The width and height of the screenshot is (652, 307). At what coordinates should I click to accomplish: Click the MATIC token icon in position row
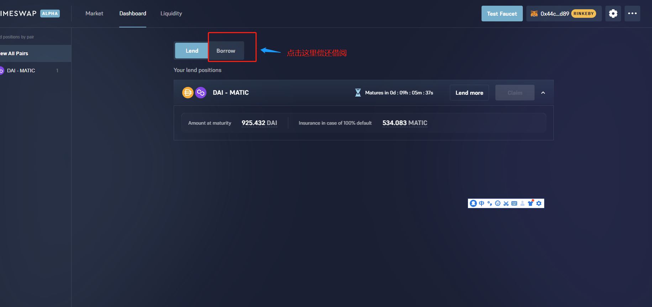click(x=201, y=93)
